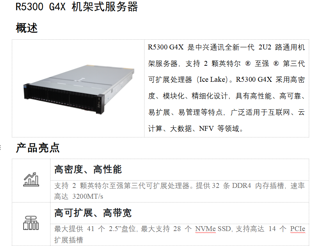Click the table move handle beside 产品亮点

coord(0,147)
